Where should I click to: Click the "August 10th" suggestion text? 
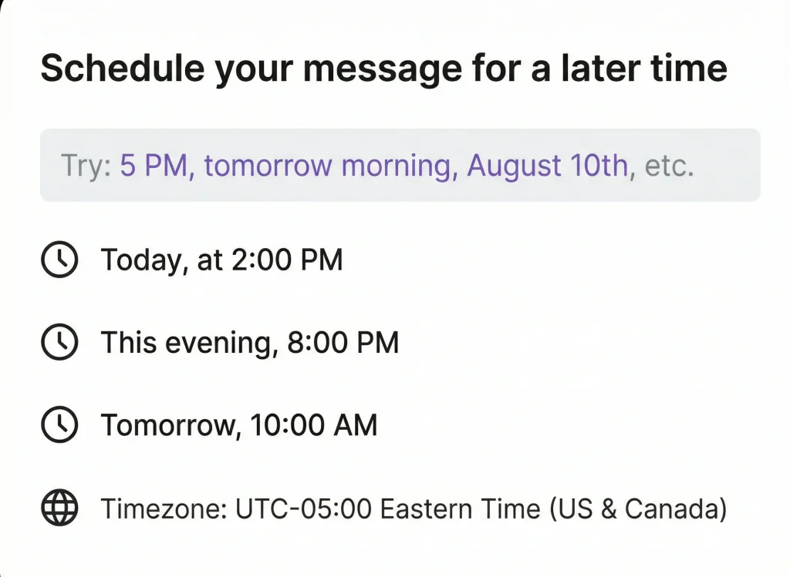pos(547,166)
